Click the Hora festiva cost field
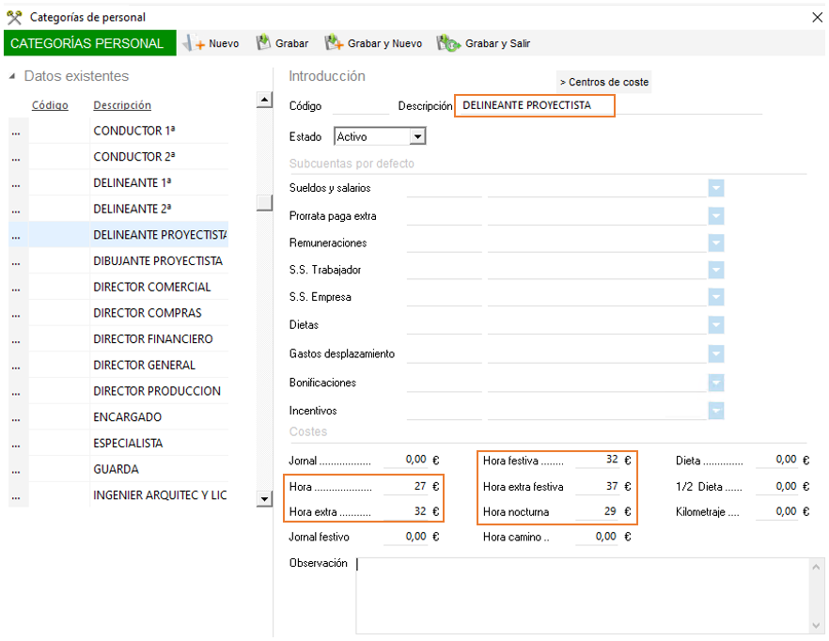Screen dimensions: 829x641 597,460
